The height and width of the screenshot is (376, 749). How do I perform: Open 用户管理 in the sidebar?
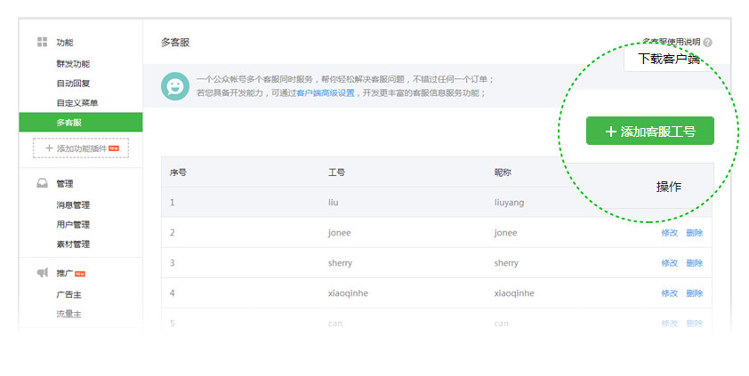(73, 225)
